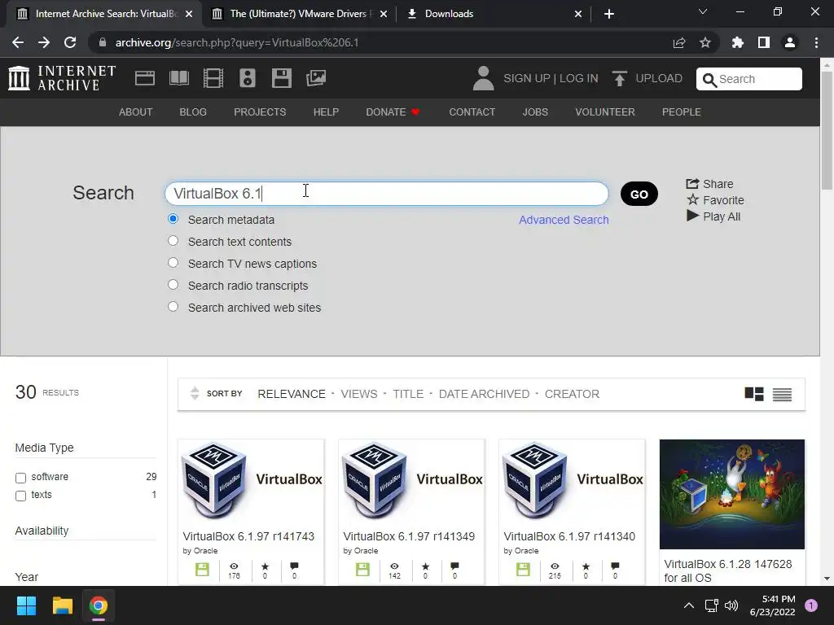Open the BLOG menu item
The height and width of the screenshot is (625, 834).
[x=193, y=112]
